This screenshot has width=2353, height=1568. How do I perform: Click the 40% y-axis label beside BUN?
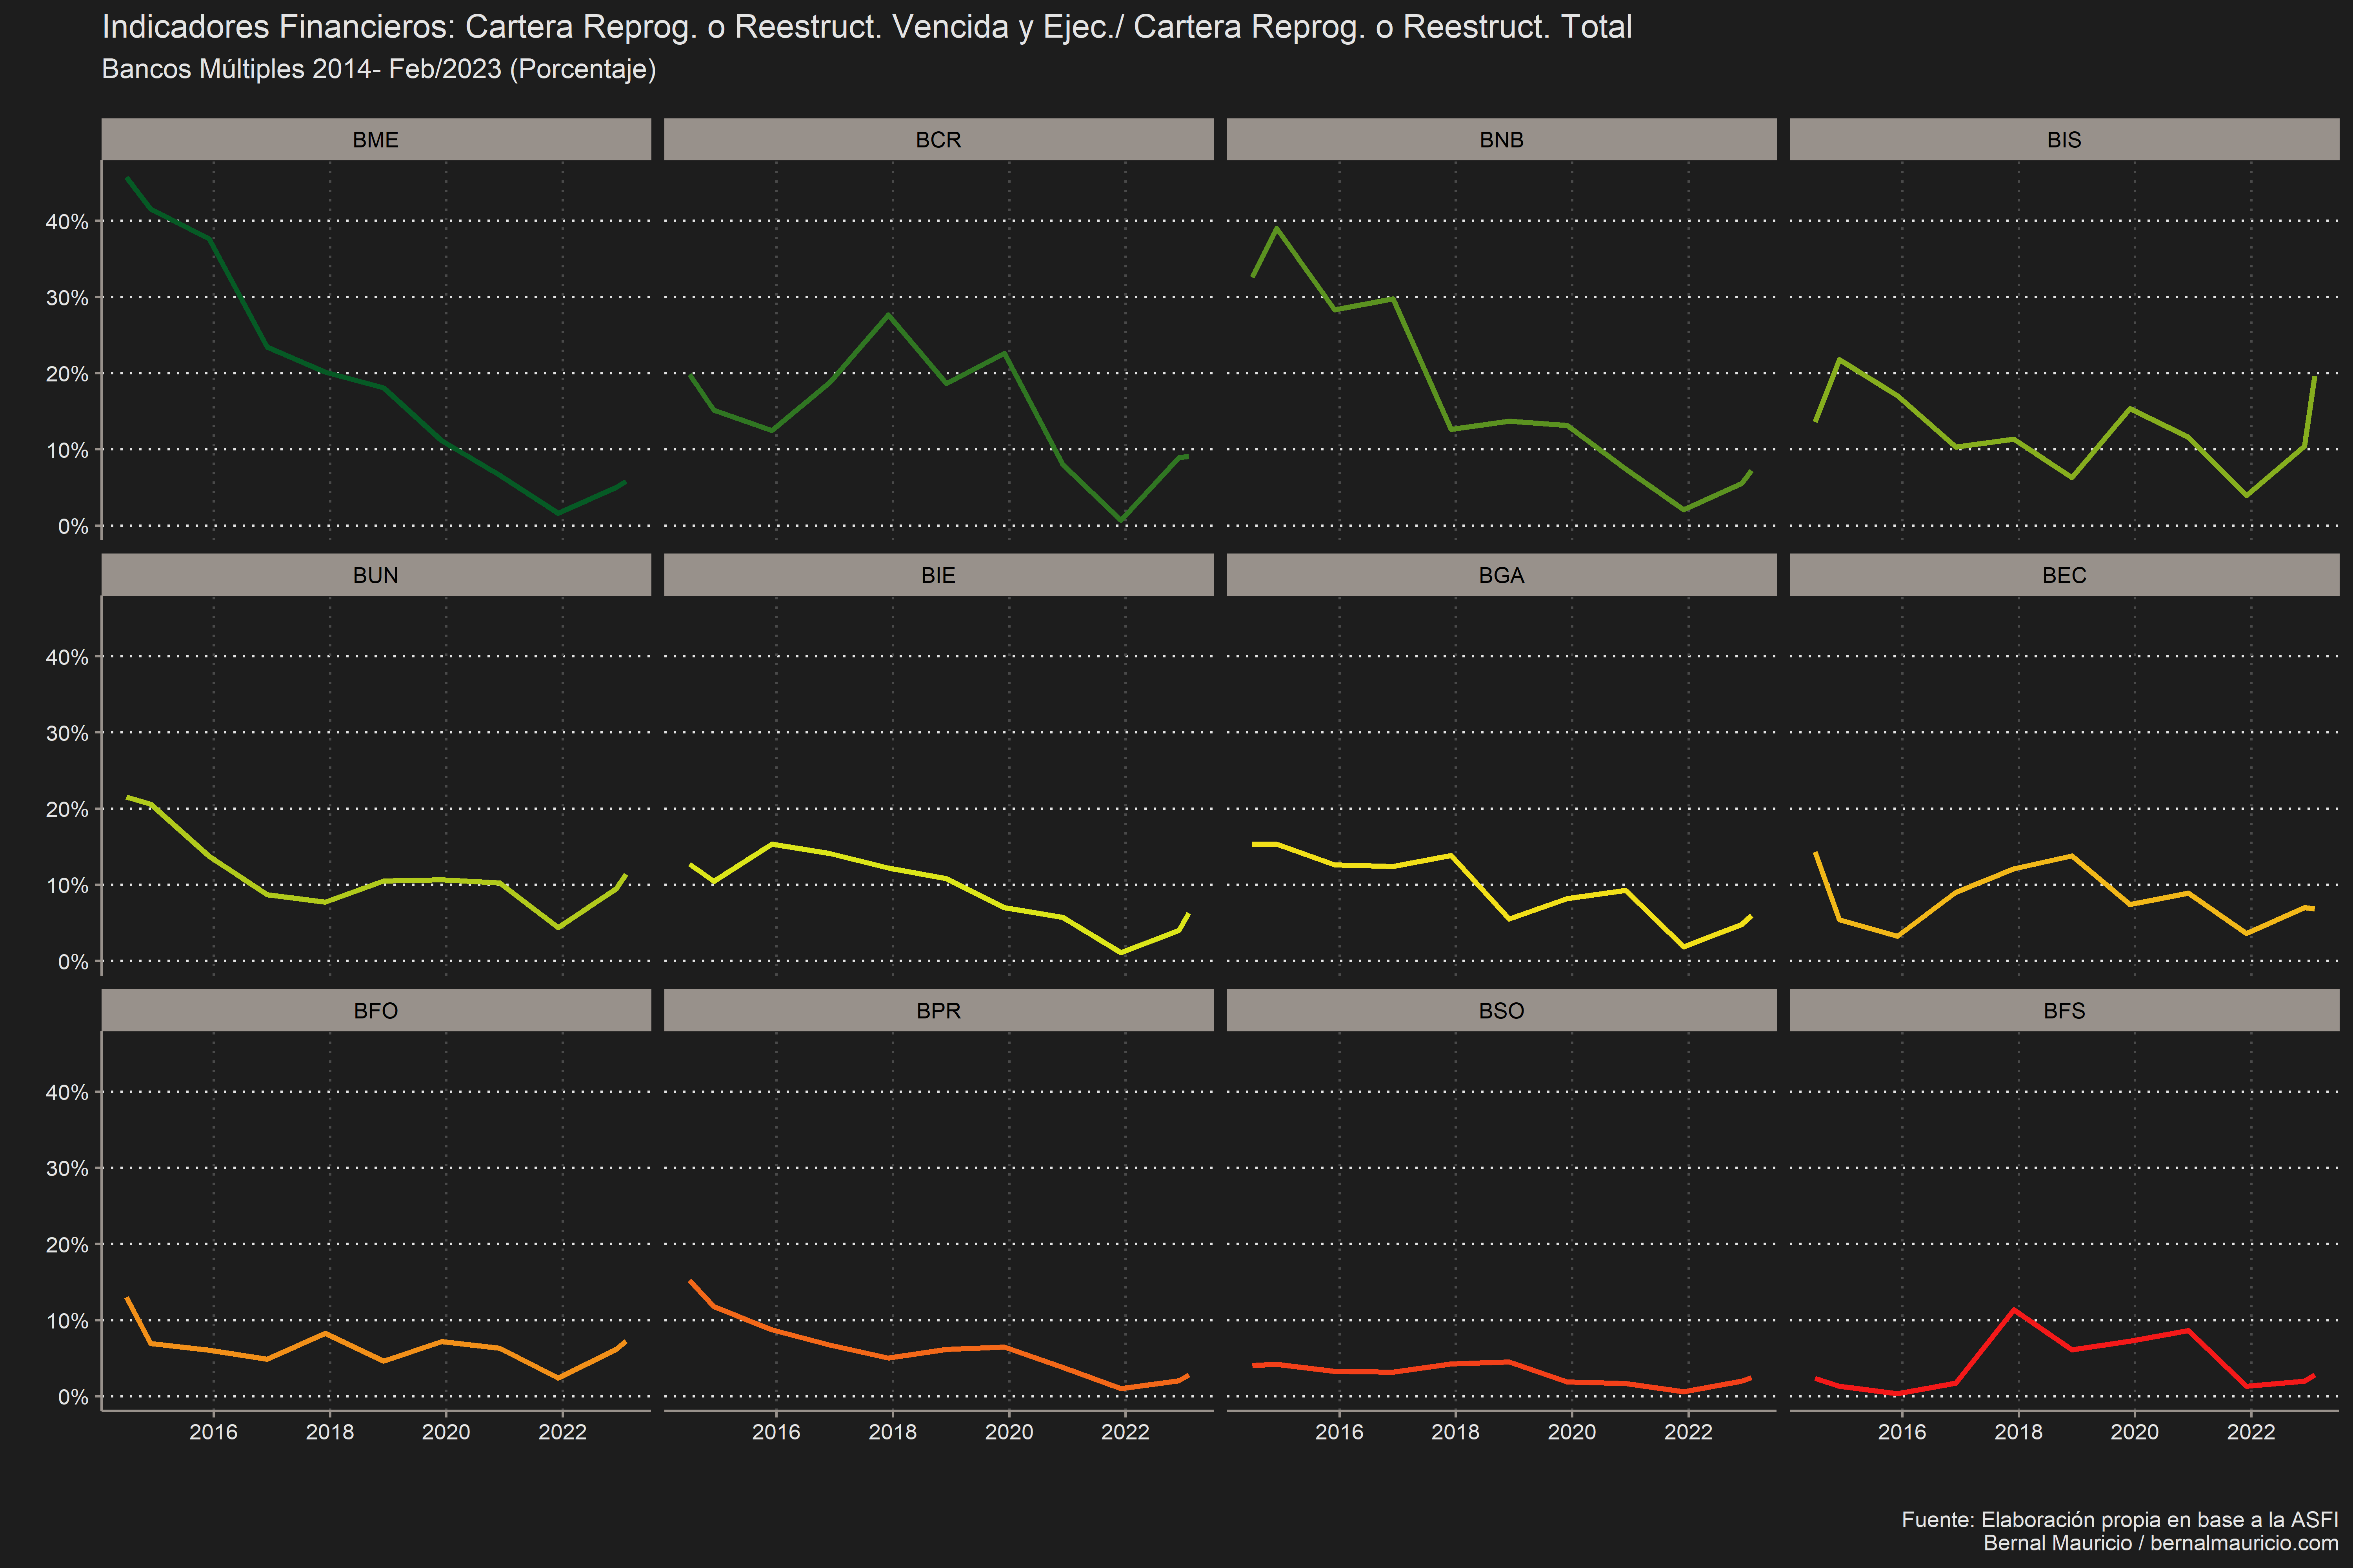67,657
